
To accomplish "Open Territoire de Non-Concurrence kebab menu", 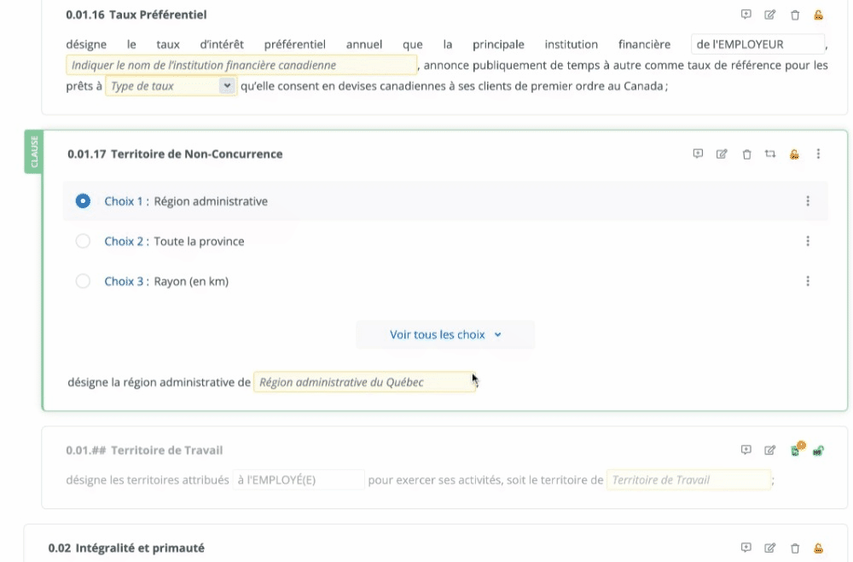I will [x=818, y=154].
